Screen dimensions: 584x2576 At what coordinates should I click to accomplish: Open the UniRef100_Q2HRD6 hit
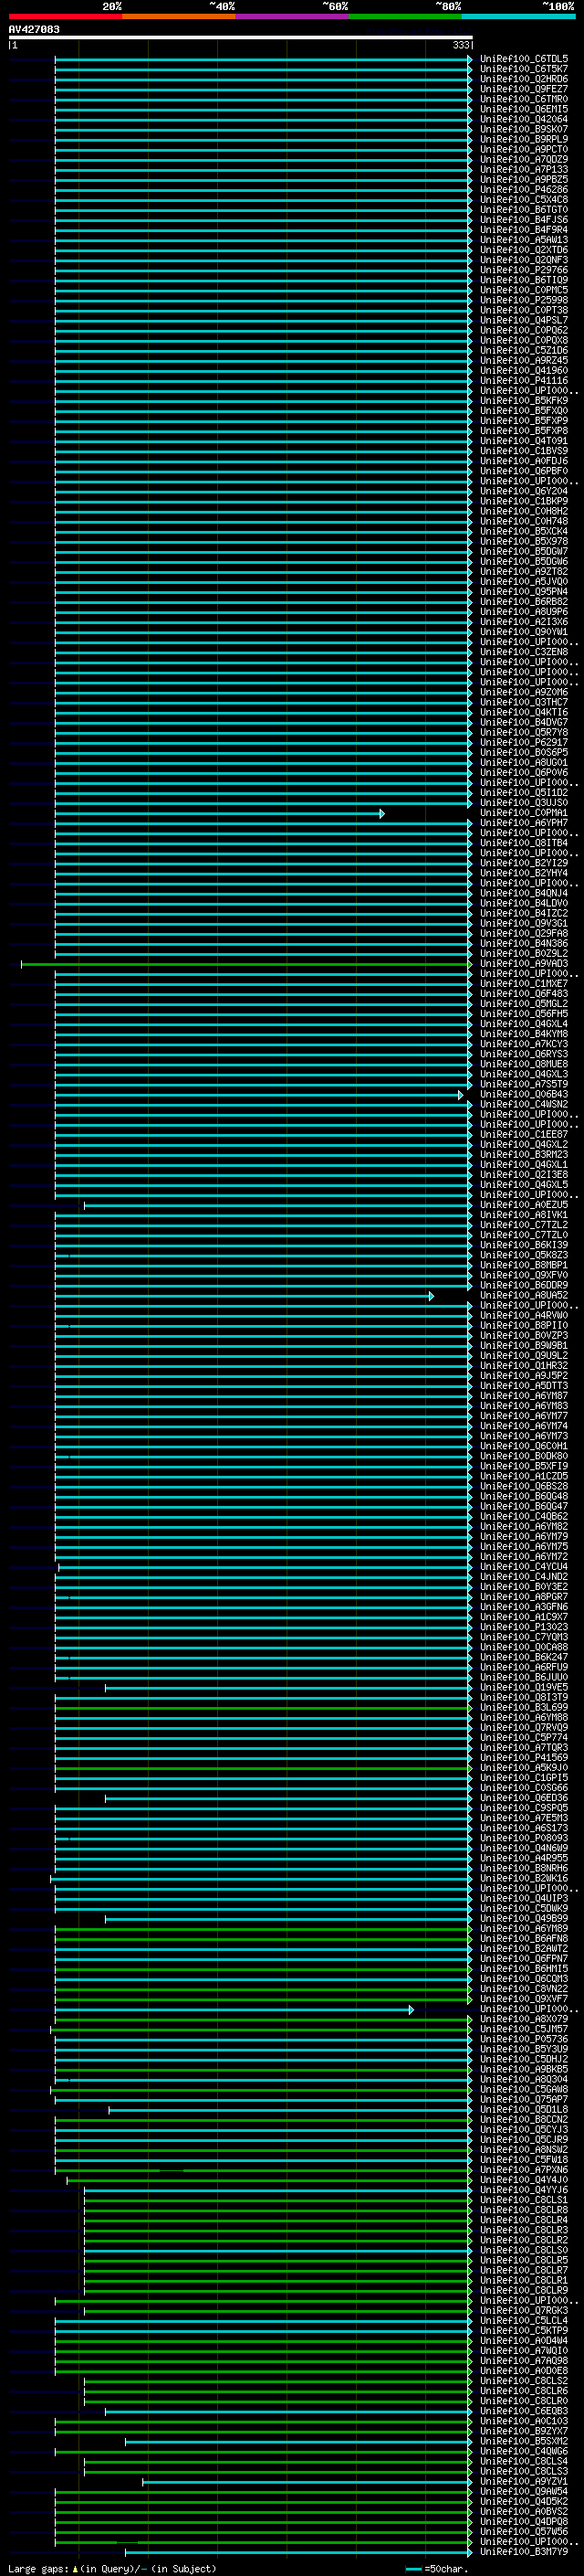(x=523, y=79)
